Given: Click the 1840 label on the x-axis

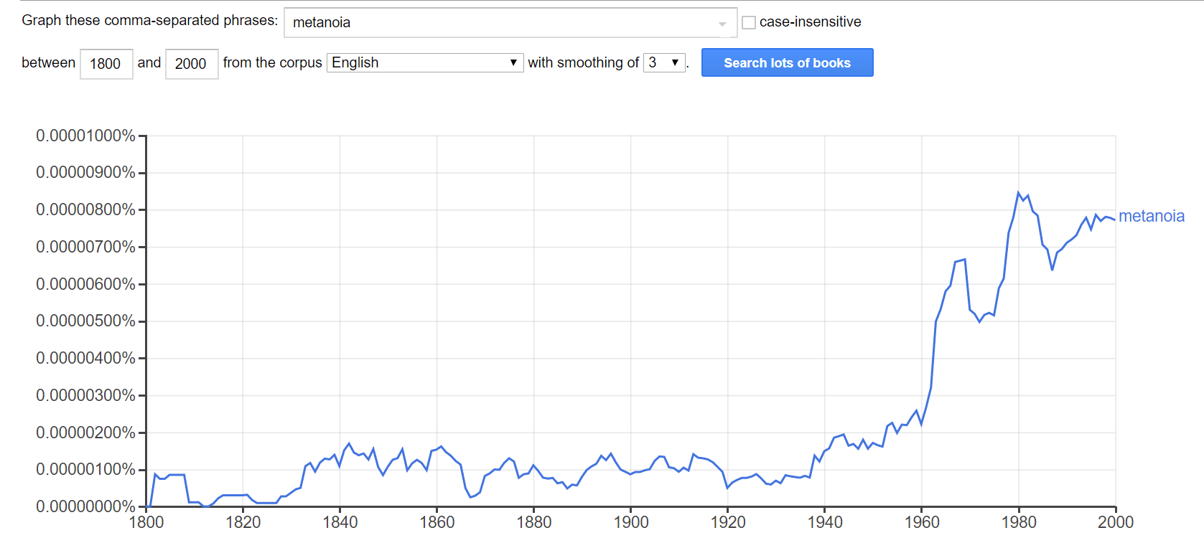Looking at the screenshot, I should tap(340, 522).
